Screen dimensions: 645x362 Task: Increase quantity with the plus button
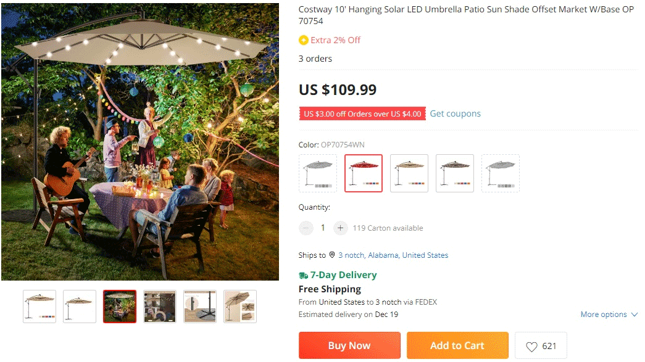point(340,228)
